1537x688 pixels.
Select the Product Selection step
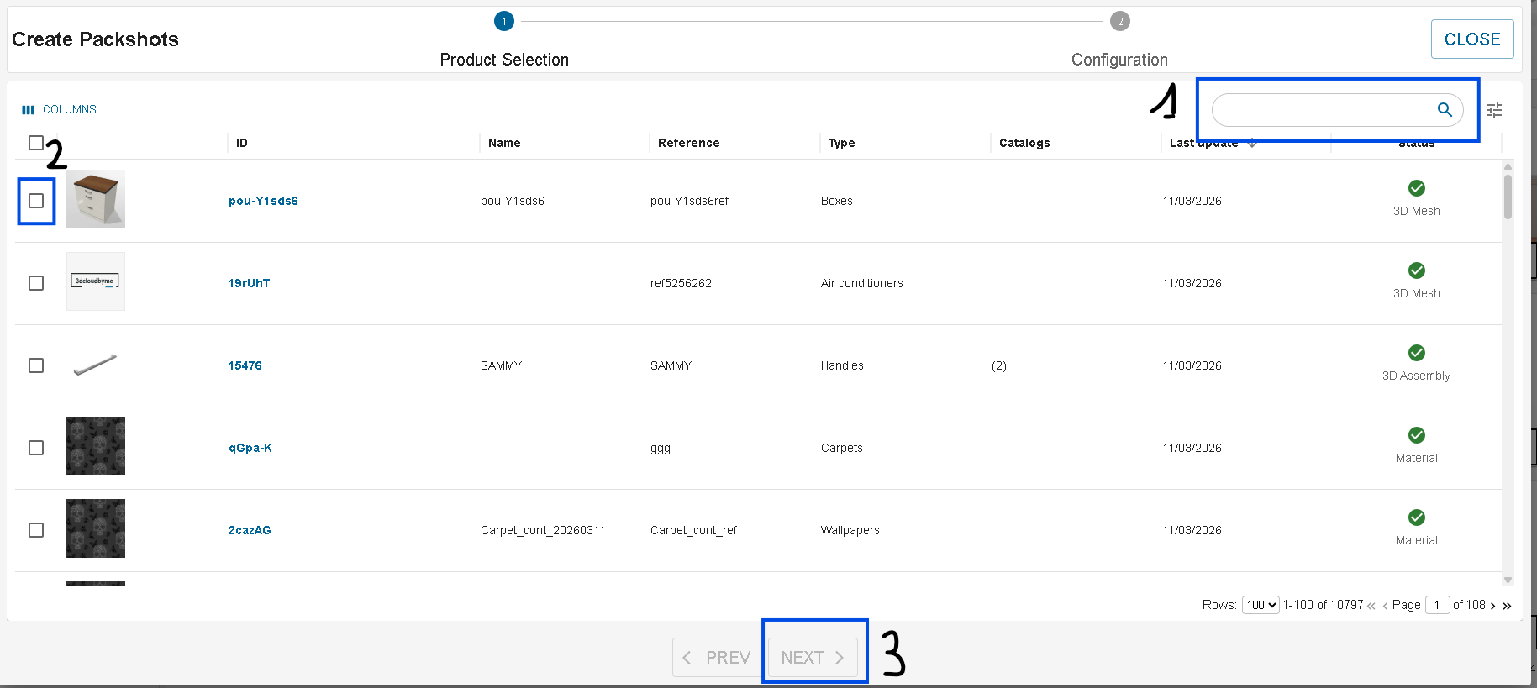(503, 22)
